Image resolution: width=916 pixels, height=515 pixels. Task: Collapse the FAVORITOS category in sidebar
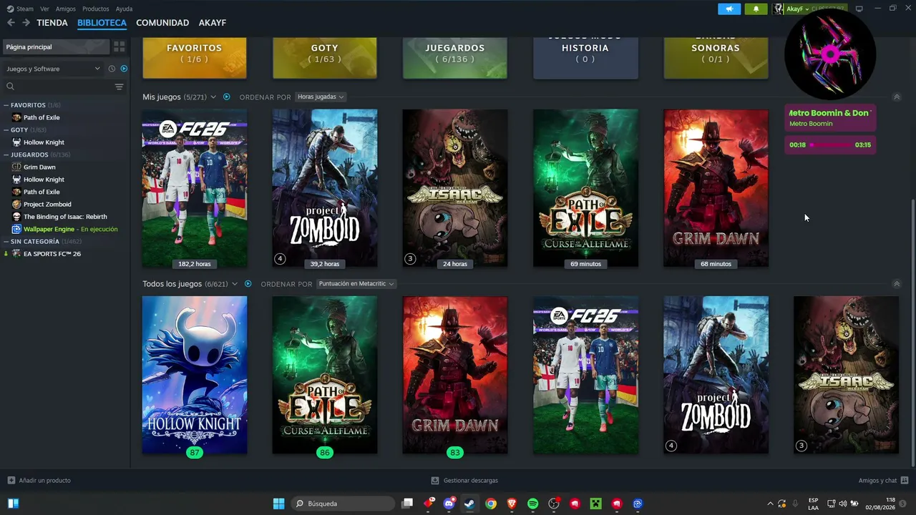[6, 105]
